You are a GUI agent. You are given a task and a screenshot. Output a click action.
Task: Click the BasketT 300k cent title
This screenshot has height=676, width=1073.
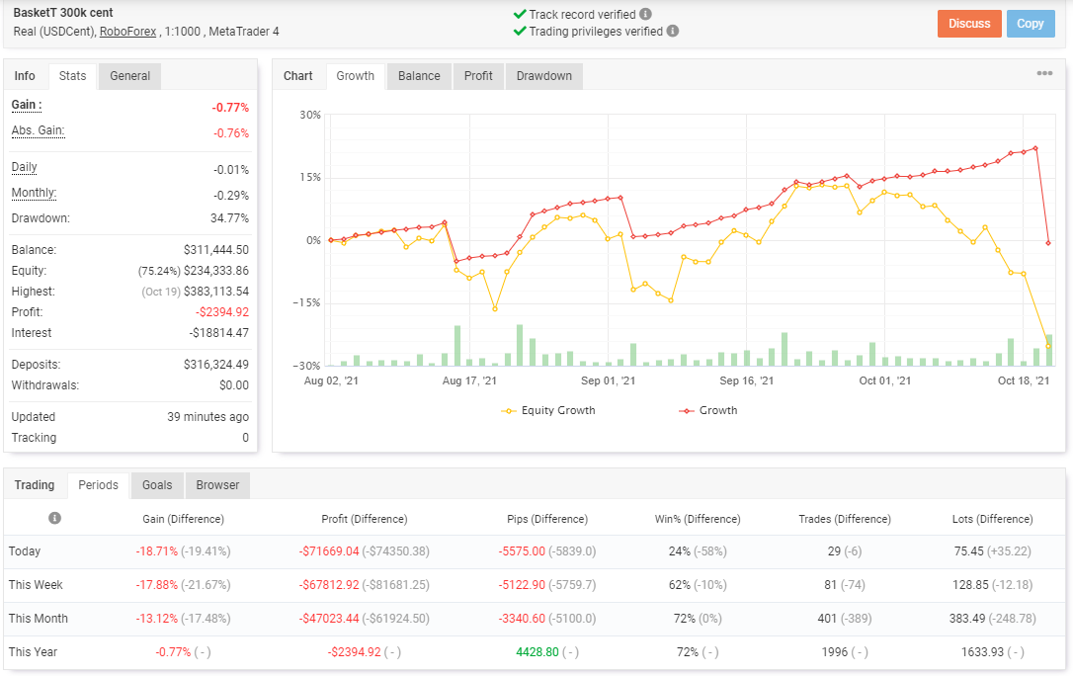(63, 12)
